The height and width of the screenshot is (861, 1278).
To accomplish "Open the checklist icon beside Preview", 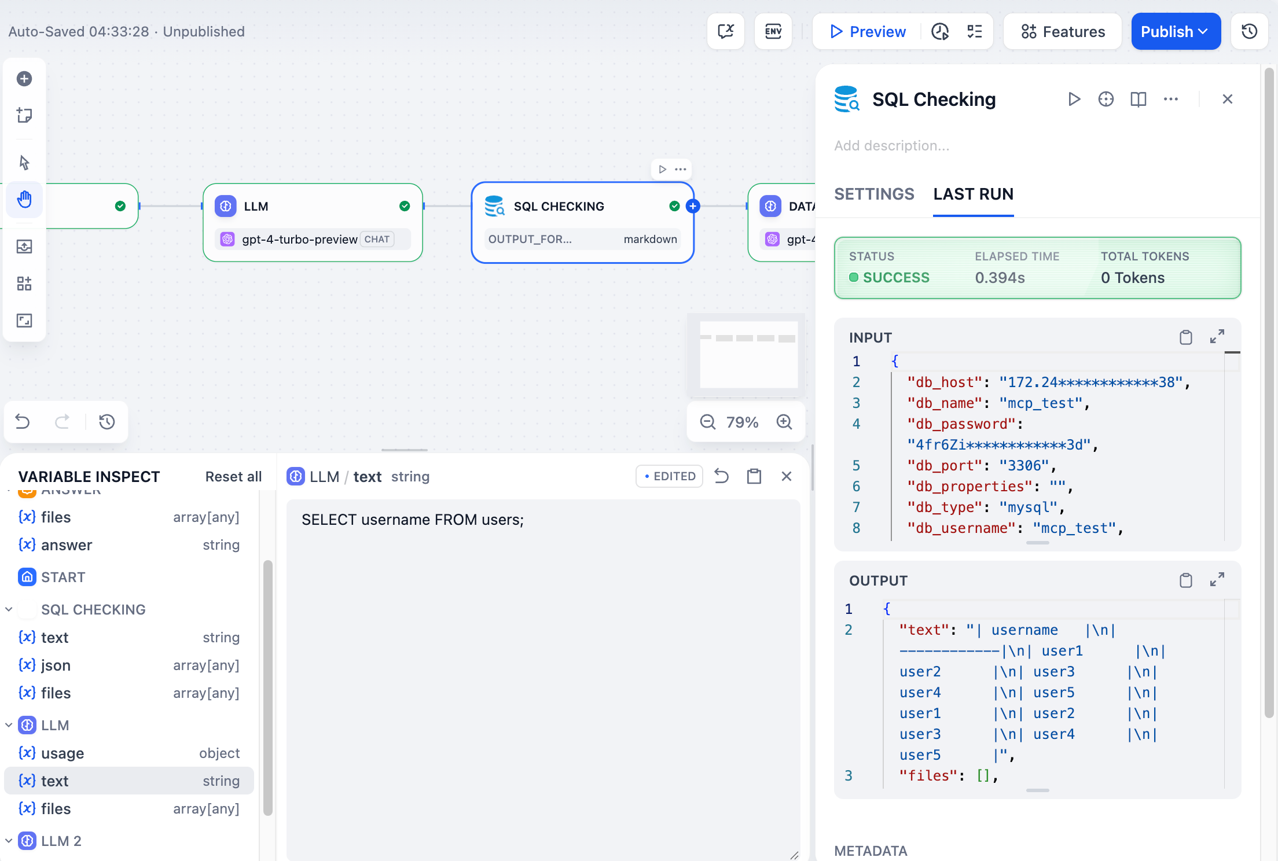I will [975, 31].
